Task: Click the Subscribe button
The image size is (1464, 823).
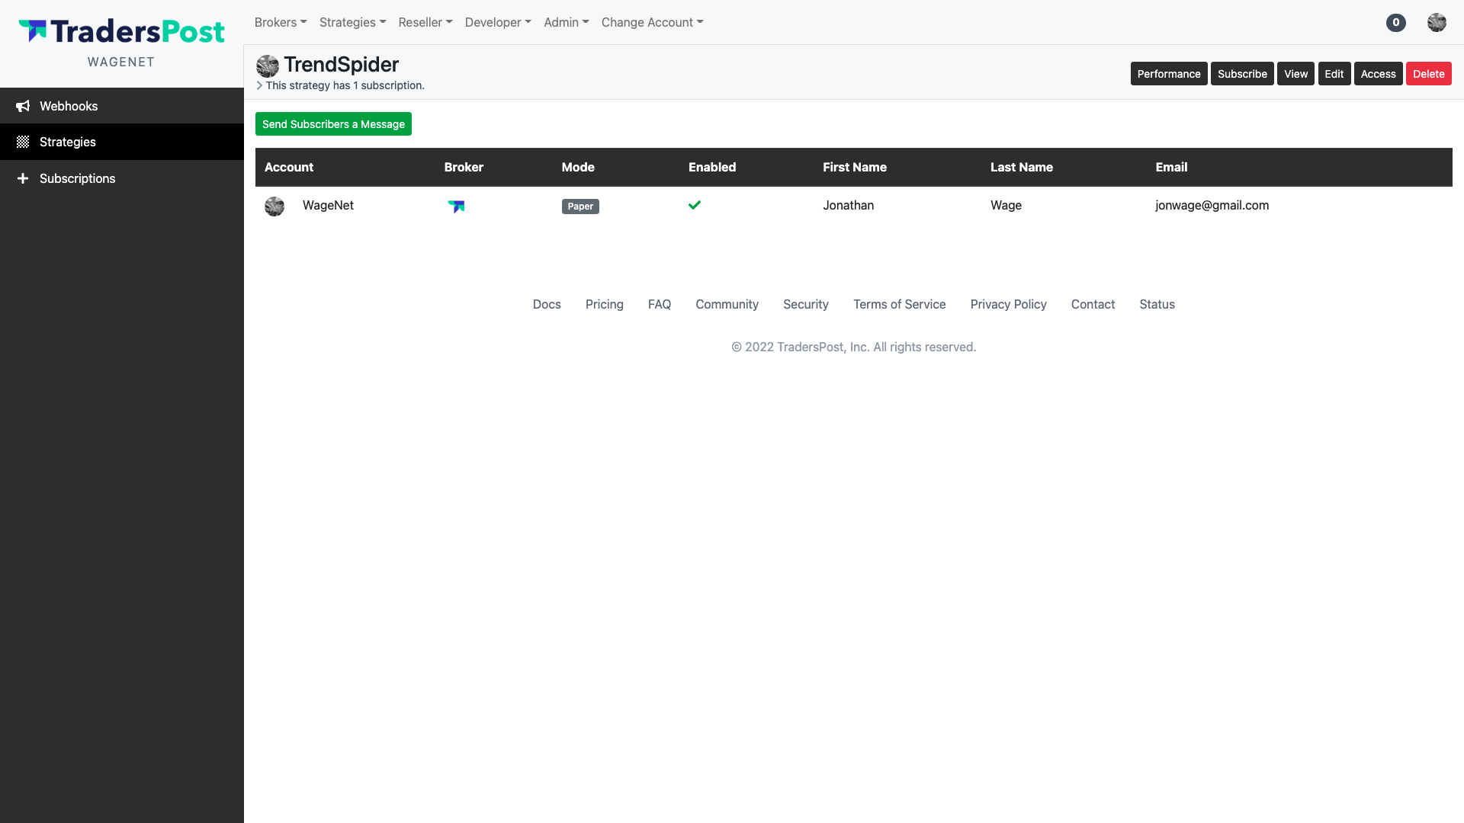Action: [x=1242, y=74]
